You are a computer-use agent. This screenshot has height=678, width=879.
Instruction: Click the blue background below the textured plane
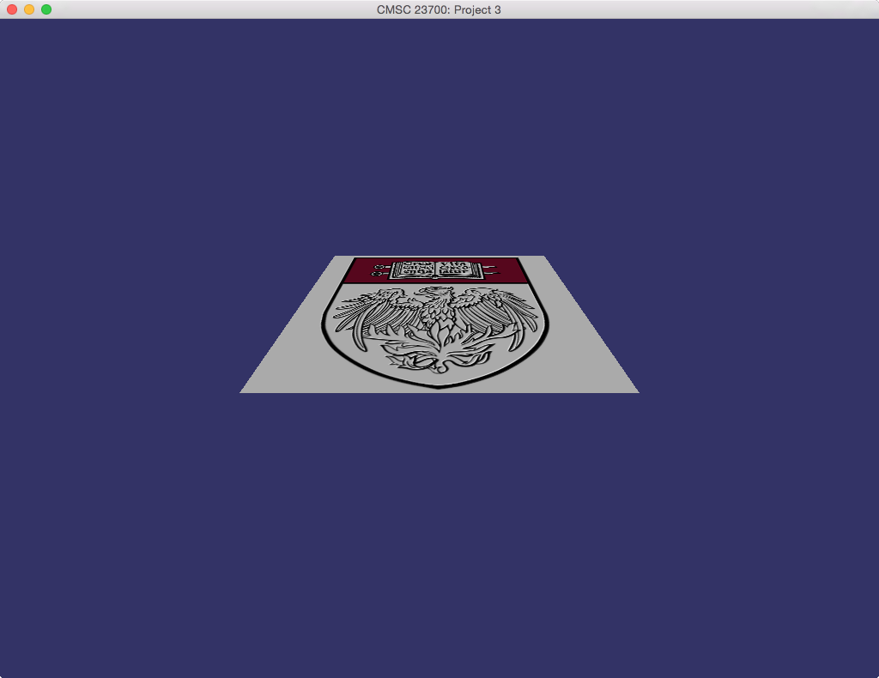pos(439,532)
